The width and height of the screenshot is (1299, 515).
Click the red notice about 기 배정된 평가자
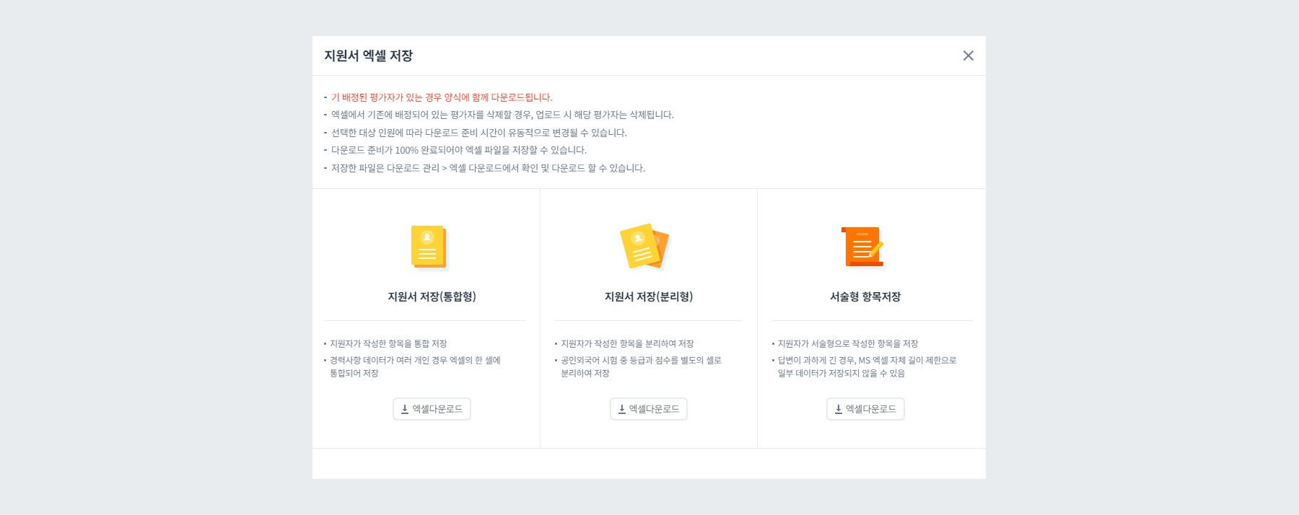point(442,97)
